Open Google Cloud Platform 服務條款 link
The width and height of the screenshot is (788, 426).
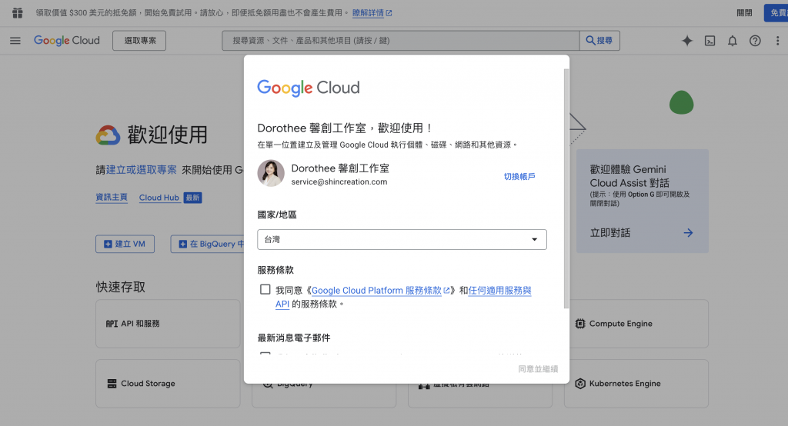tap(380, 291)
